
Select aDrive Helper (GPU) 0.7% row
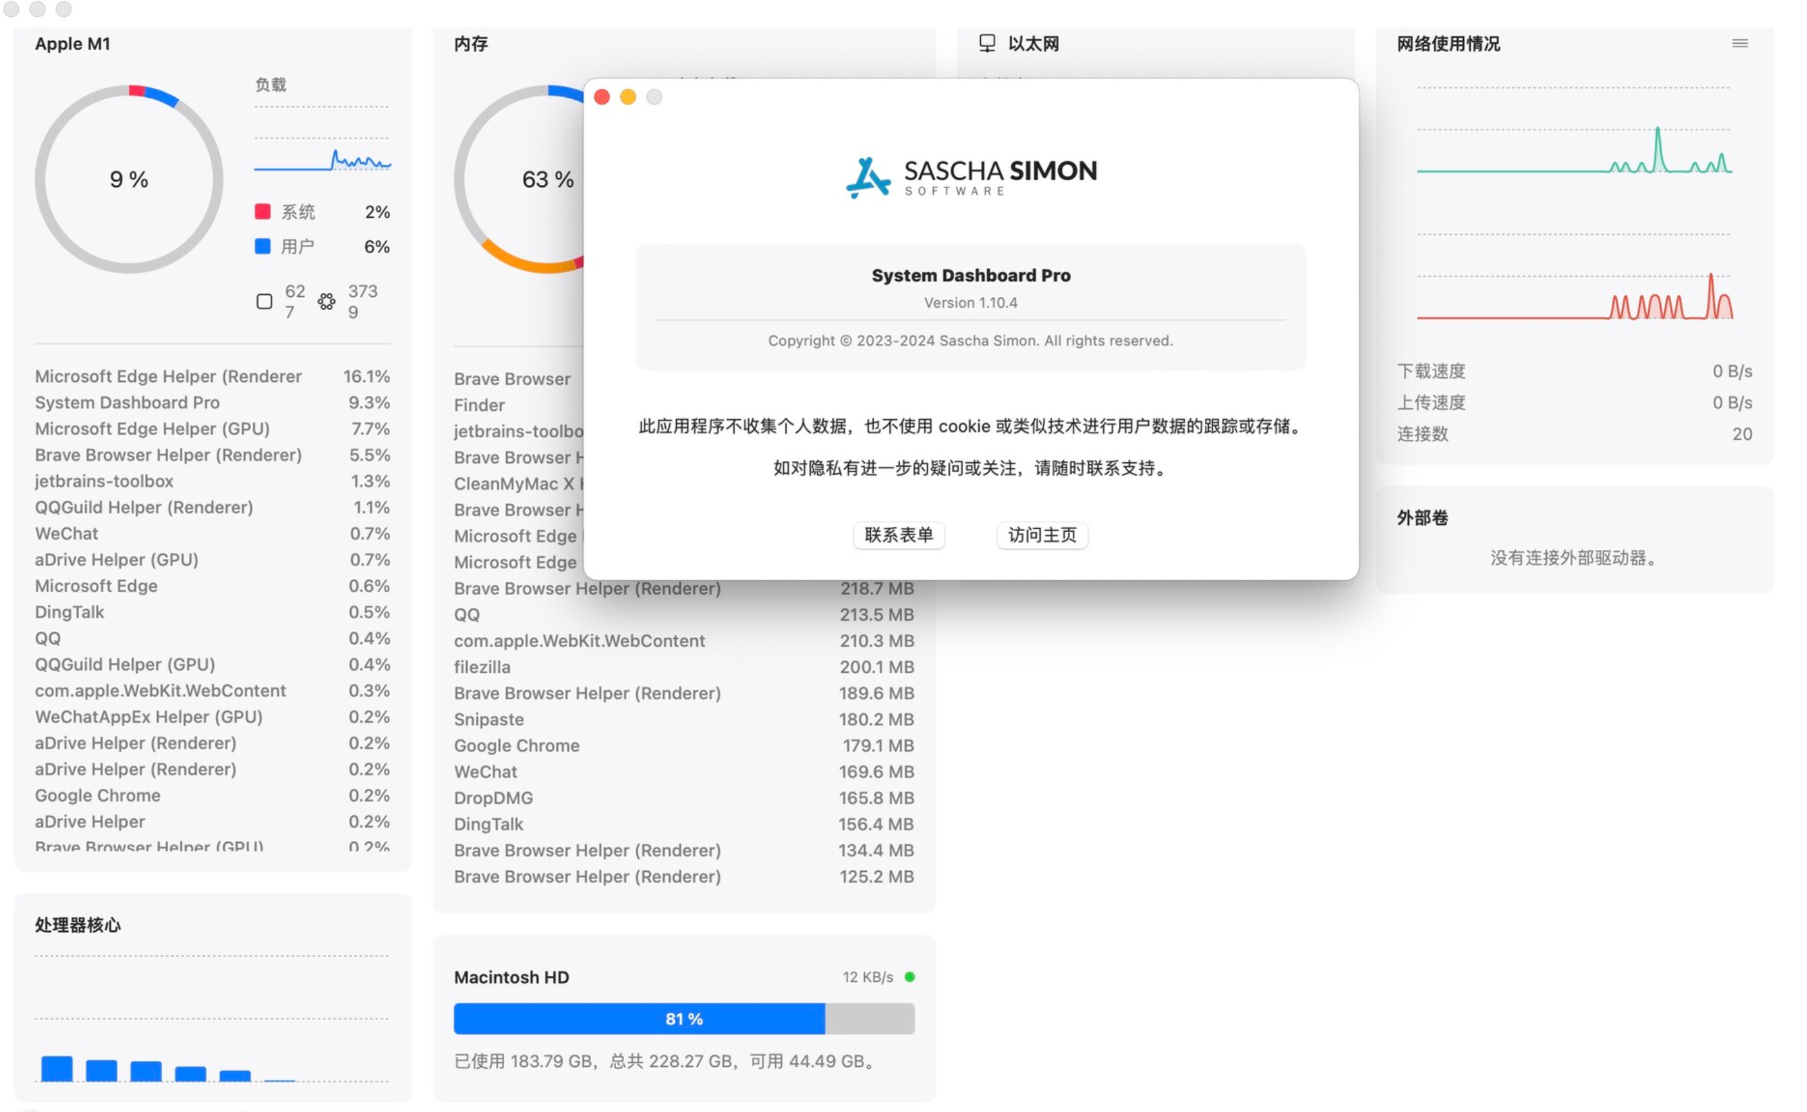click(x=213, y=560)
